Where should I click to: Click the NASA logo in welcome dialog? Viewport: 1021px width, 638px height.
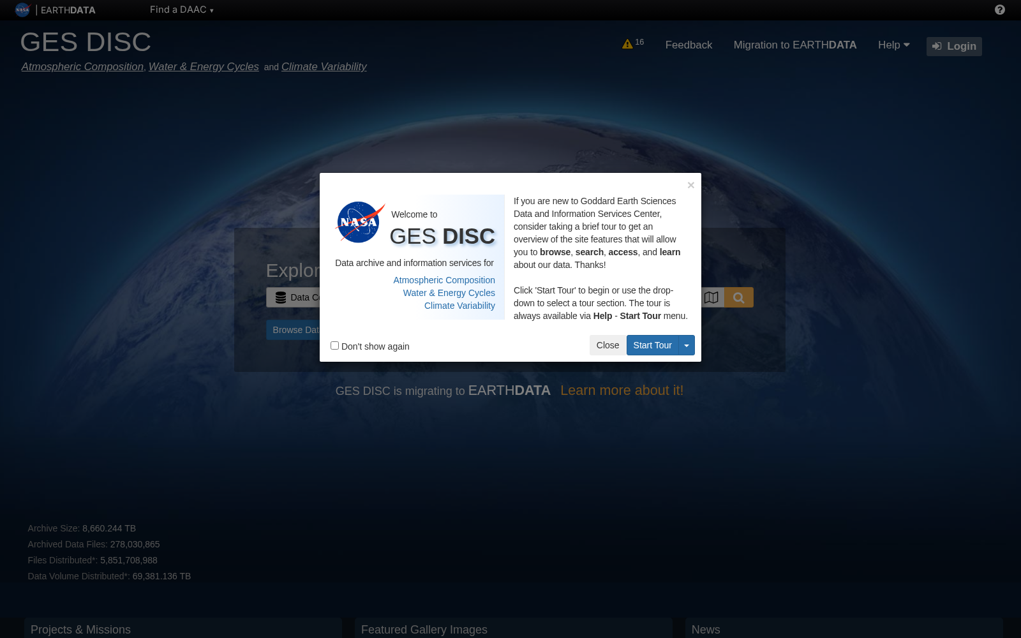coord(360,222)
